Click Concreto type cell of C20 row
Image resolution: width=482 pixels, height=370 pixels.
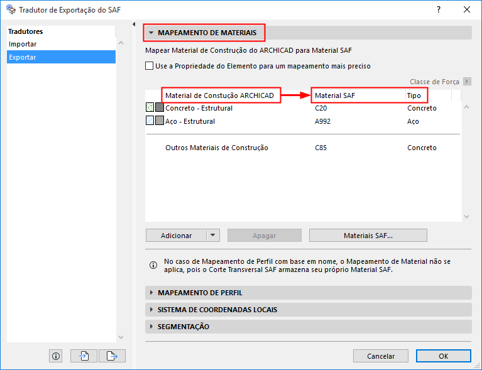(x=422, y=108)
